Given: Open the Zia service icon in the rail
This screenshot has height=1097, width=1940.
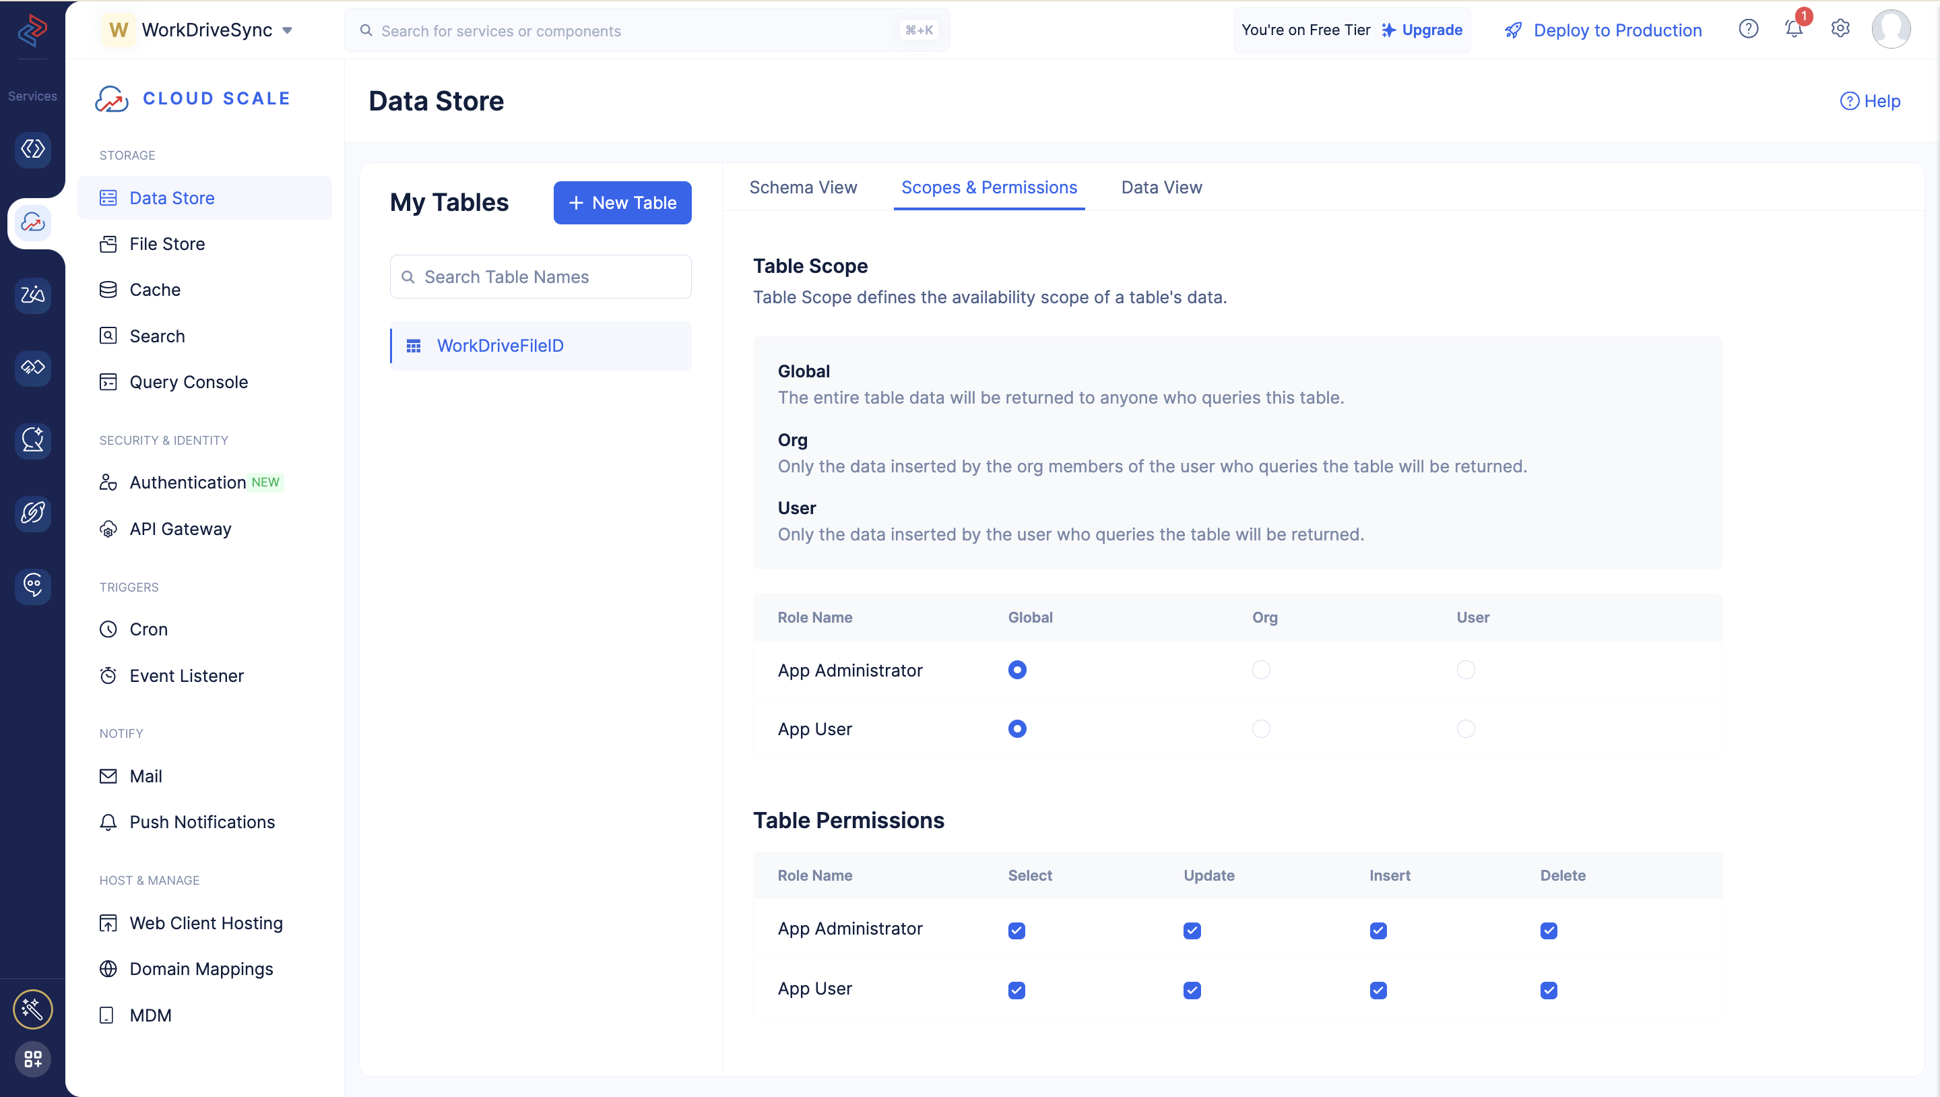Looking at the screenshot, I should point(32,294).
